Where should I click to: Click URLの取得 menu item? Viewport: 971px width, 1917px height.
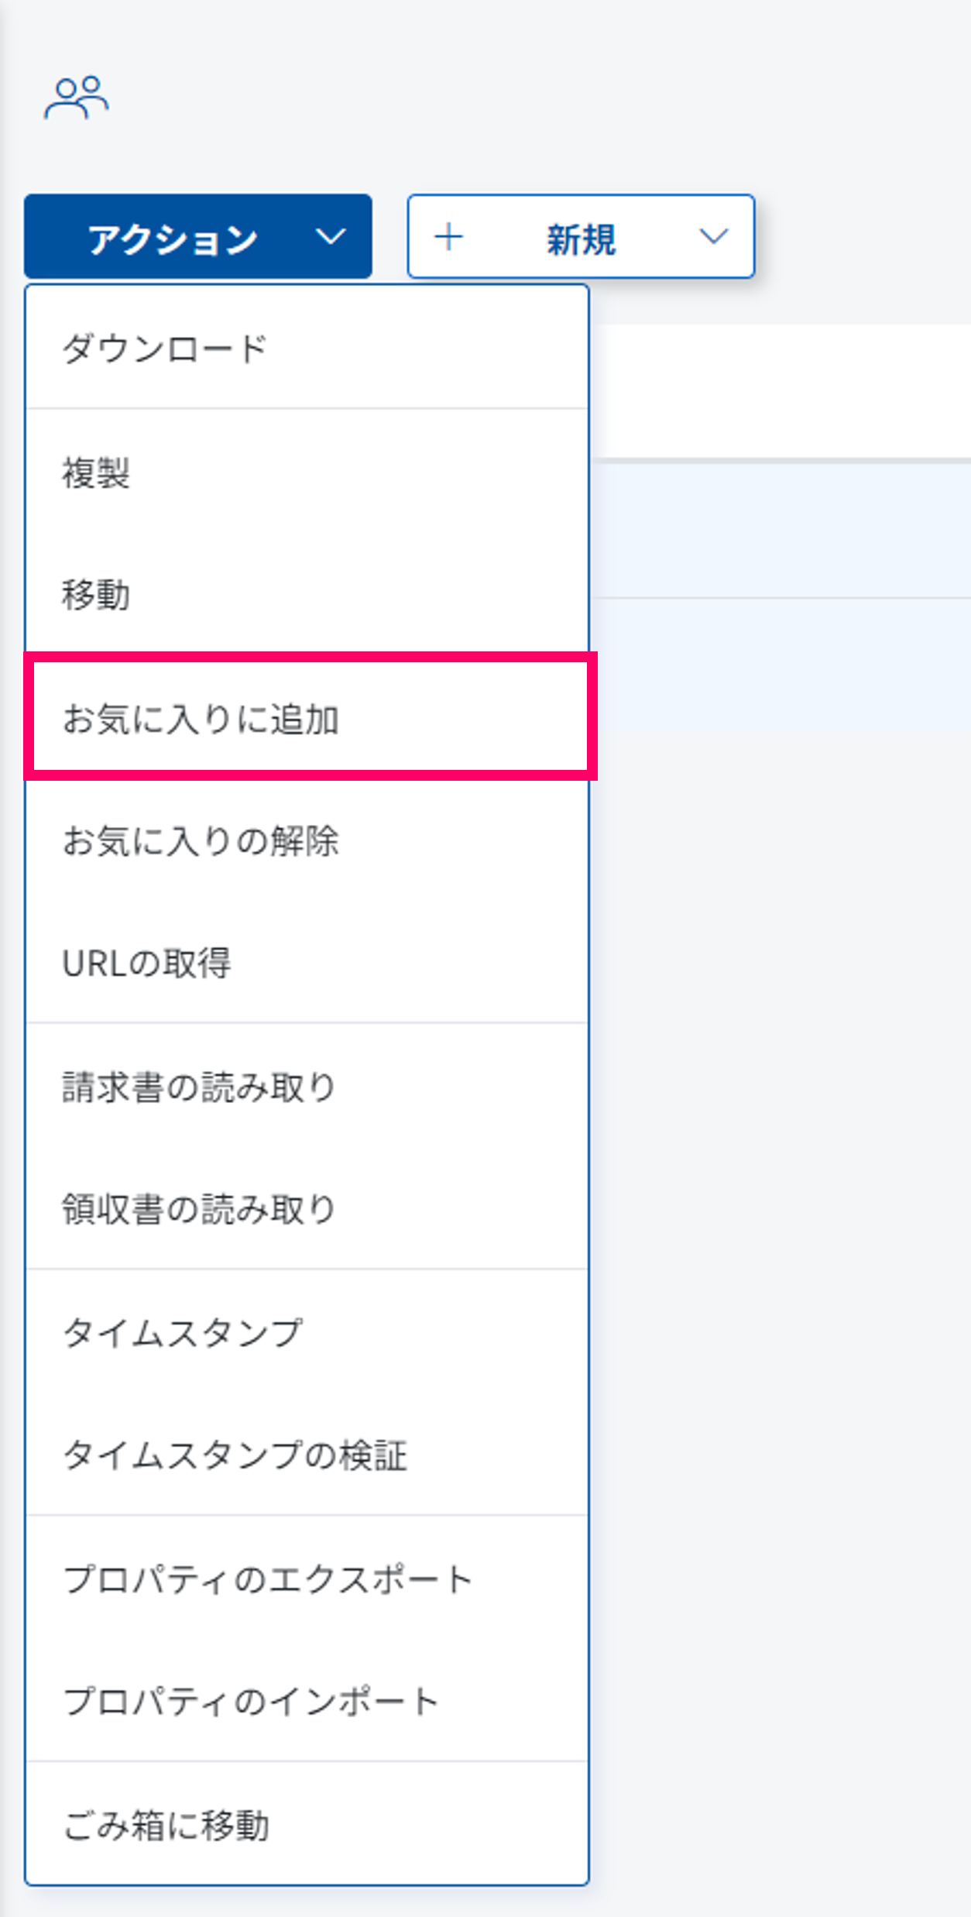(x=146, y=964)
